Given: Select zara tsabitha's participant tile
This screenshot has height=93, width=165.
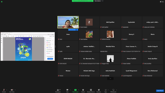Looking at the screenshot, I should [x=89, y=34].
